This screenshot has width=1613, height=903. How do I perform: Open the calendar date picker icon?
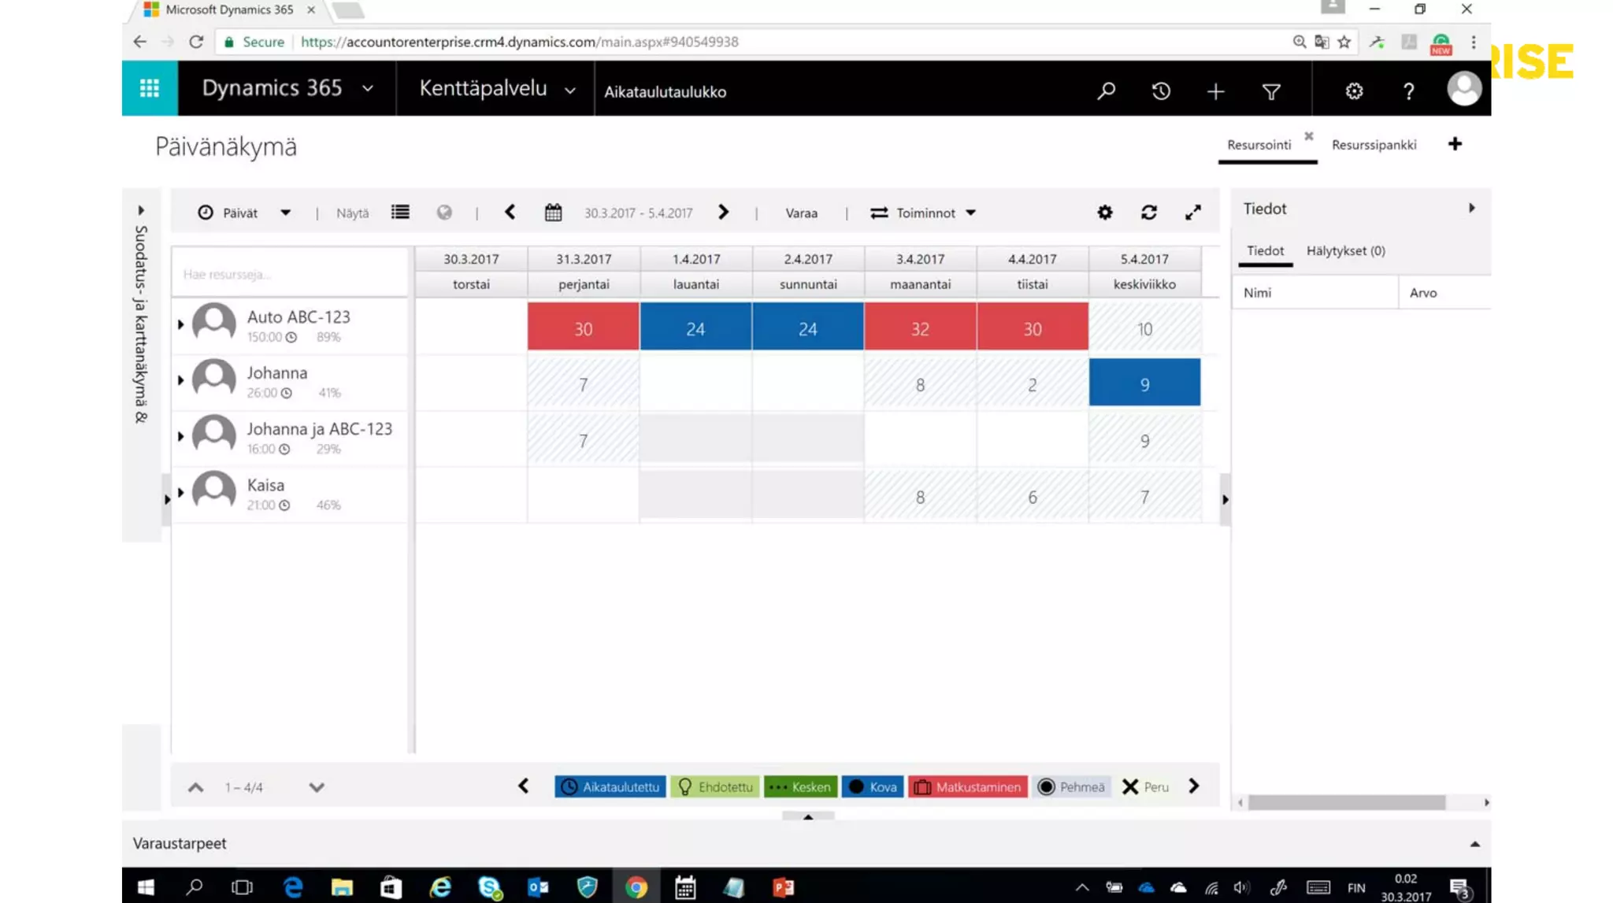553,213
